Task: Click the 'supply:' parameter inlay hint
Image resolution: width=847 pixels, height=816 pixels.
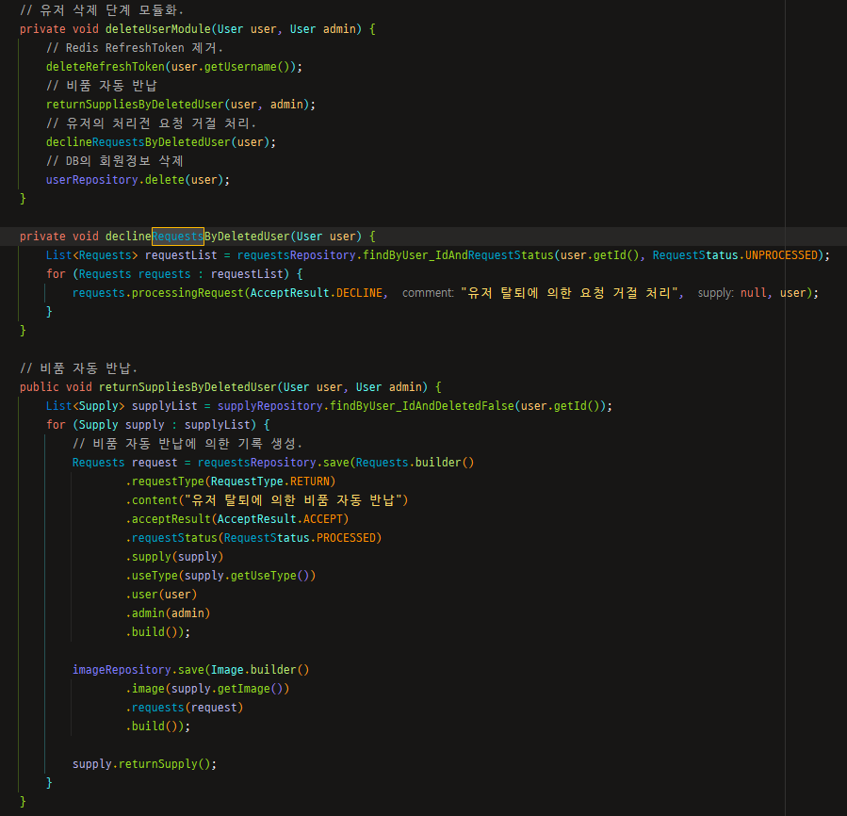Action: tap(716, 293)
